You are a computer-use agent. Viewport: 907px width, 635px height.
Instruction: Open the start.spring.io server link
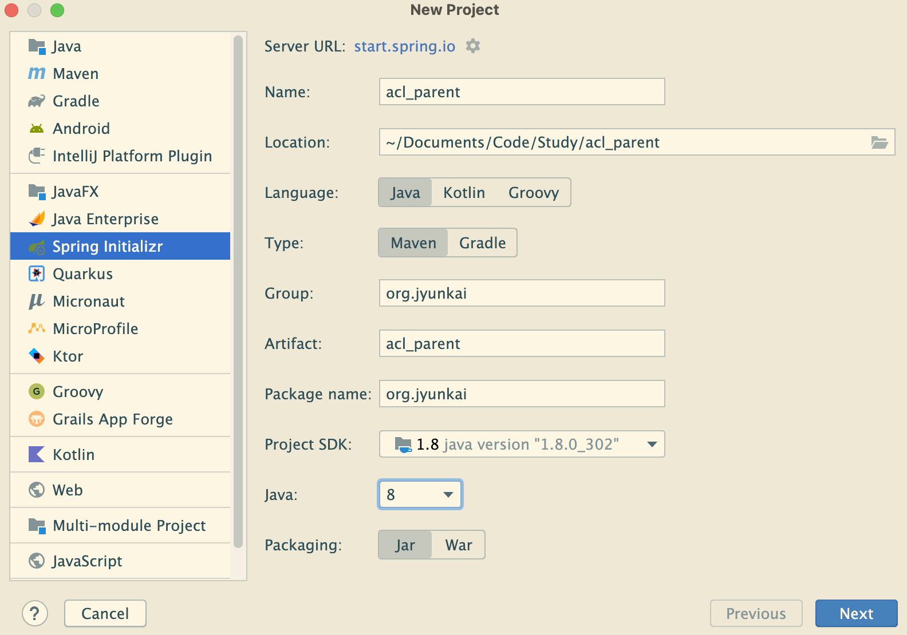point(404,46)
